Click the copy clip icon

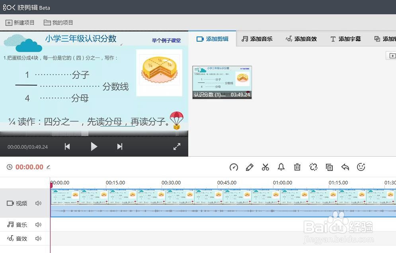click(329, 167)
